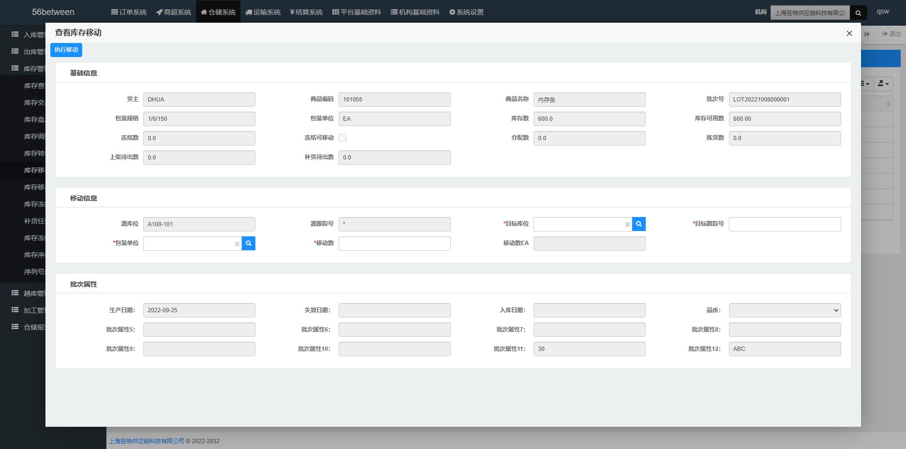Click the 上海芸柚供应链科技有限公司 footer link
The width and height of the screenshot is (906, 449).
pos(147,441)
